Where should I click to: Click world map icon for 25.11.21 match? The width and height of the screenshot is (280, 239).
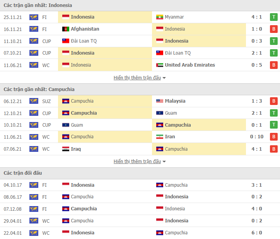coord(34,17)
